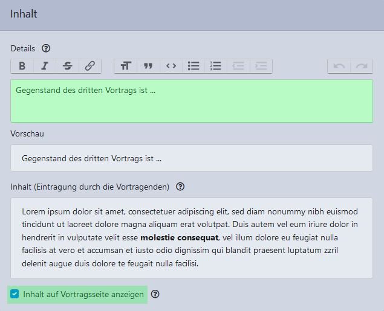Insert a hyperlink with the link icon
Image resolution: width=384 pixels, height=311 pixels.
point(90,66)
